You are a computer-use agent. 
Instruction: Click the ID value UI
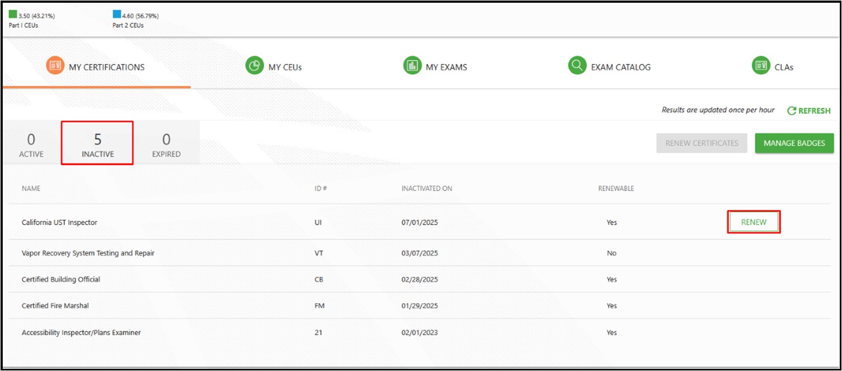[318, 222]
